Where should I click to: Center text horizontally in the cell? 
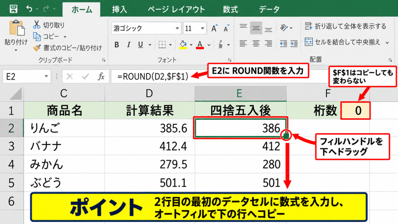256,43
